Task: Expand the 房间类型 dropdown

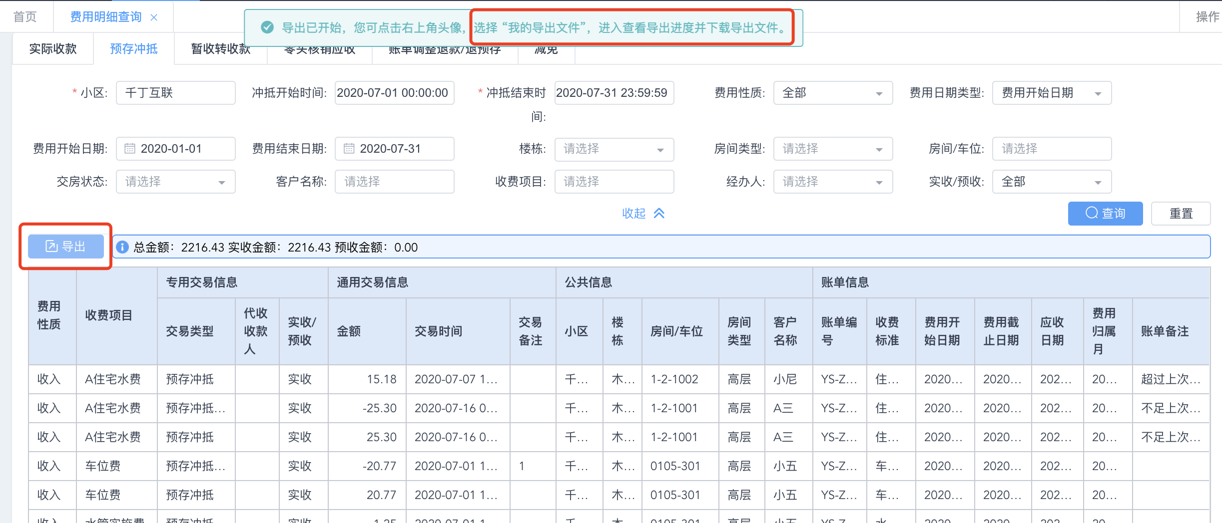Action: 833,149
